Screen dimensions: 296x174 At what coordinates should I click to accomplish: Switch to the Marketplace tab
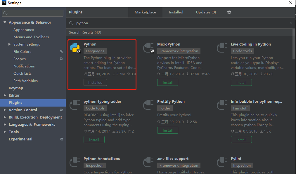(145, 13)
